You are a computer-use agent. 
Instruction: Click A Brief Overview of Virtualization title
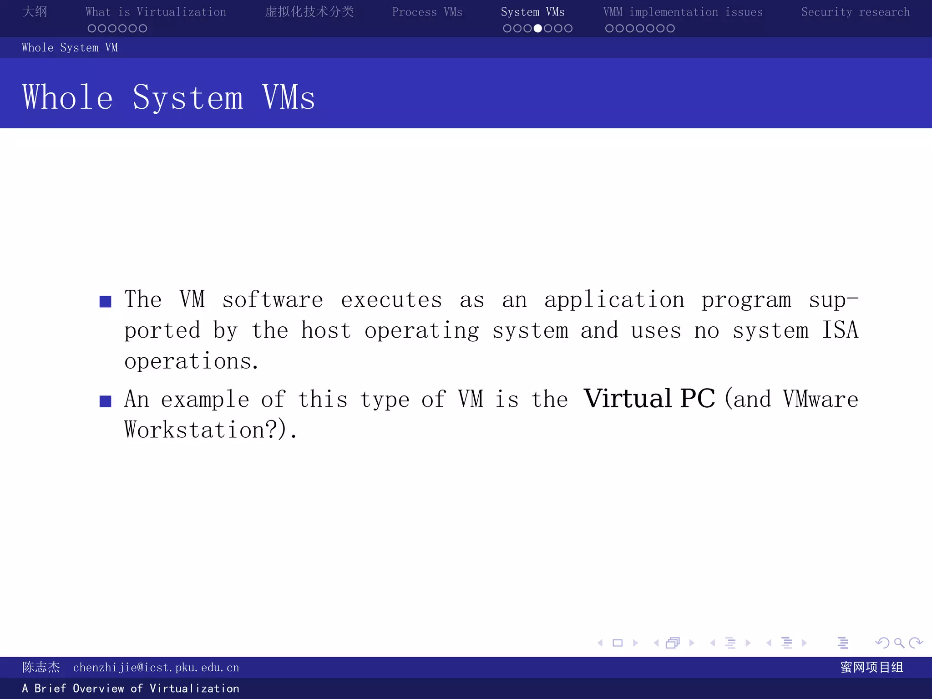pyautogui.click(x=131, y=689)
